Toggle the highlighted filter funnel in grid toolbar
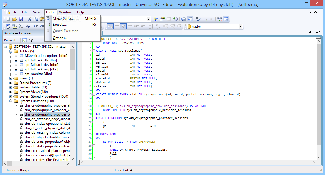The width and height of the screenshot is (325, 175). [123, 27]
